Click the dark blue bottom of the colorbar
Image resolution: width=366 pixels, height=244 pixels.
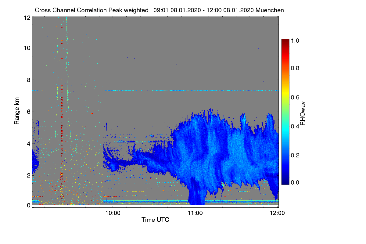[x=285, y=181]
